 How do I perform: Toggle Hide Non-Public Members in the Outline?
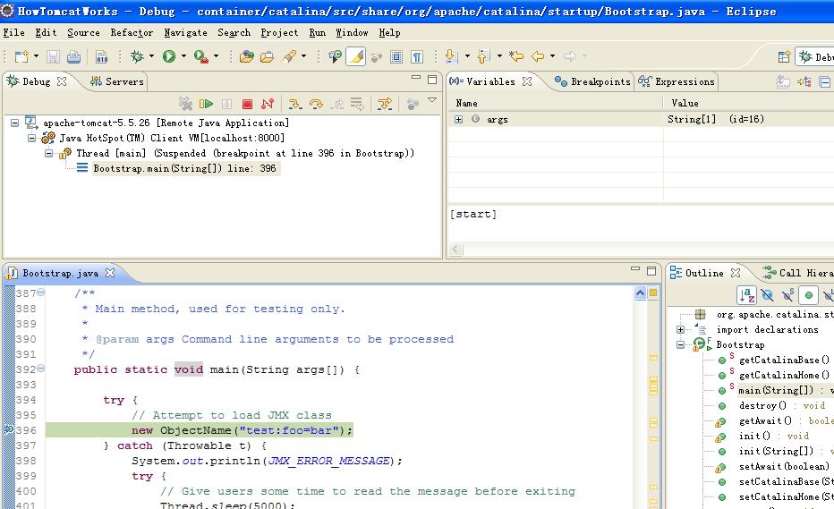(808, 295)
